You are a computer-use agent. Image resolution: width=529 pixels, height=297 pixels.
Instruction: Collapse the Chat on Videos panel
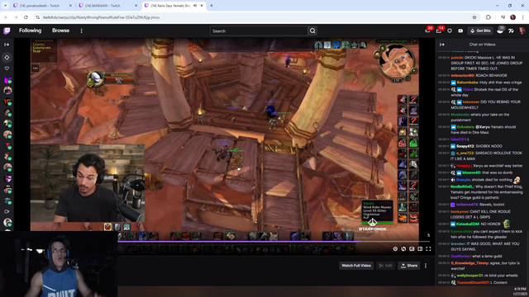coord(442,45)
